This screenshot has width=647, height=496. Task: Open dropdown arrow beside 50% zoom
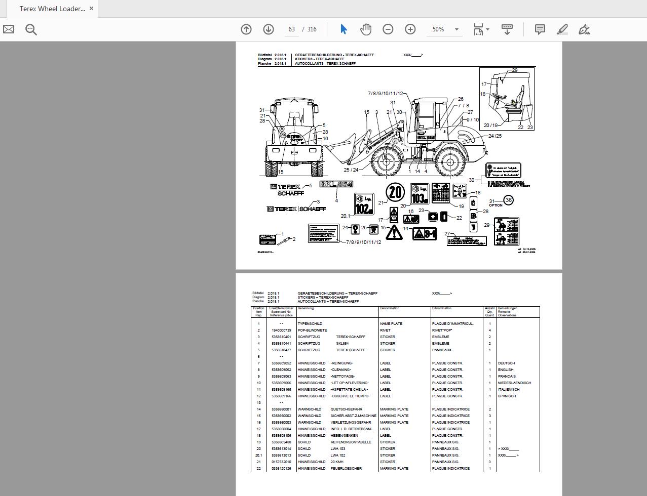point(456,29)
